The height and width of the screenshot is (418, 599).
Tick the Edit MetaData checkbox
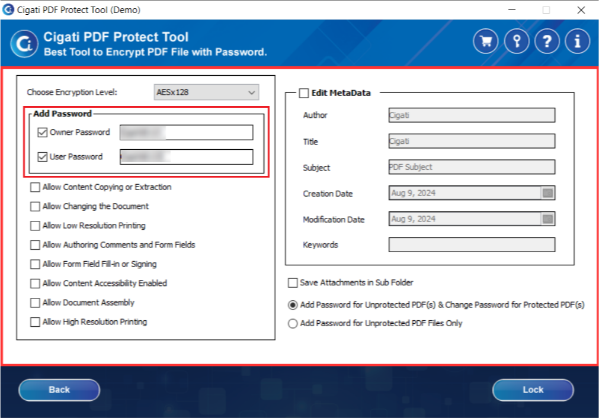(304, 93)
